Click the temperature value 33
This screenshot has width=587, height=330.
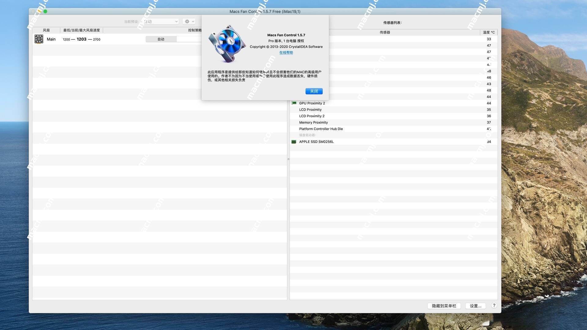click(489, 39)
